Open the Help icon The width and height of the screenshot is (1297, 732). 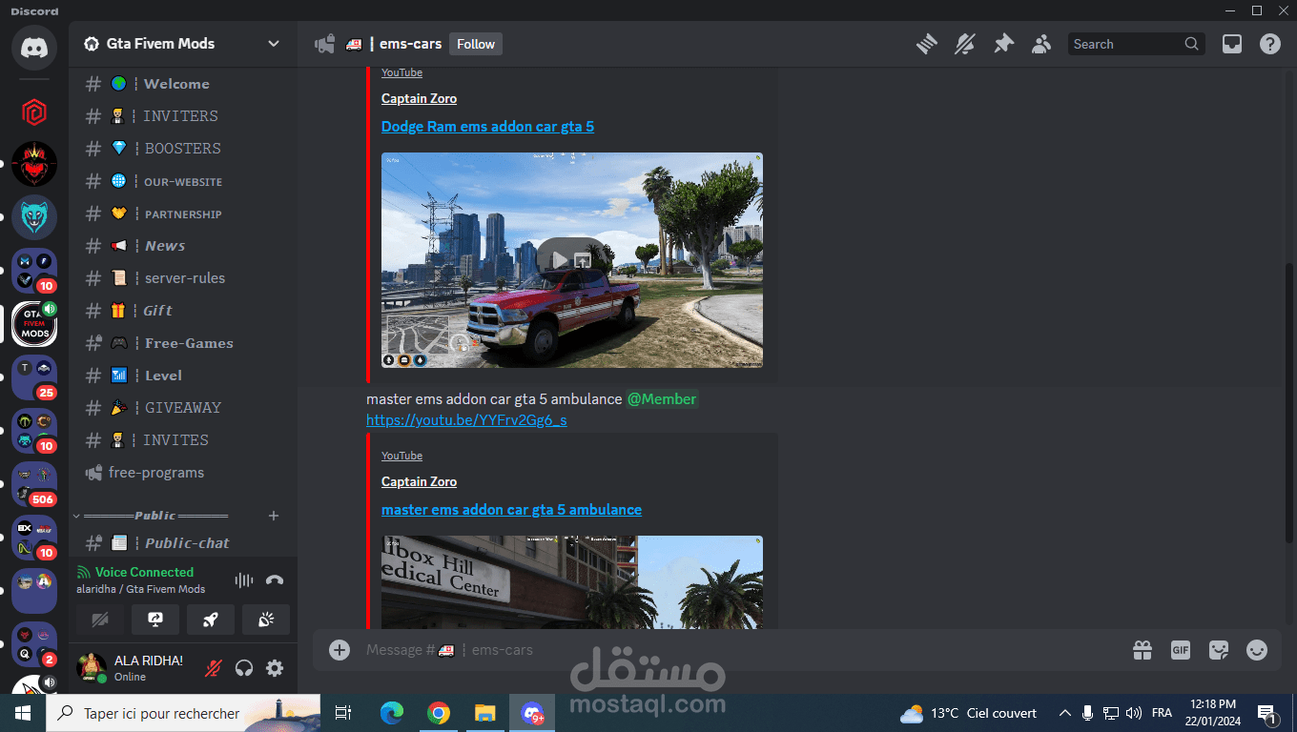[1270, 44]
